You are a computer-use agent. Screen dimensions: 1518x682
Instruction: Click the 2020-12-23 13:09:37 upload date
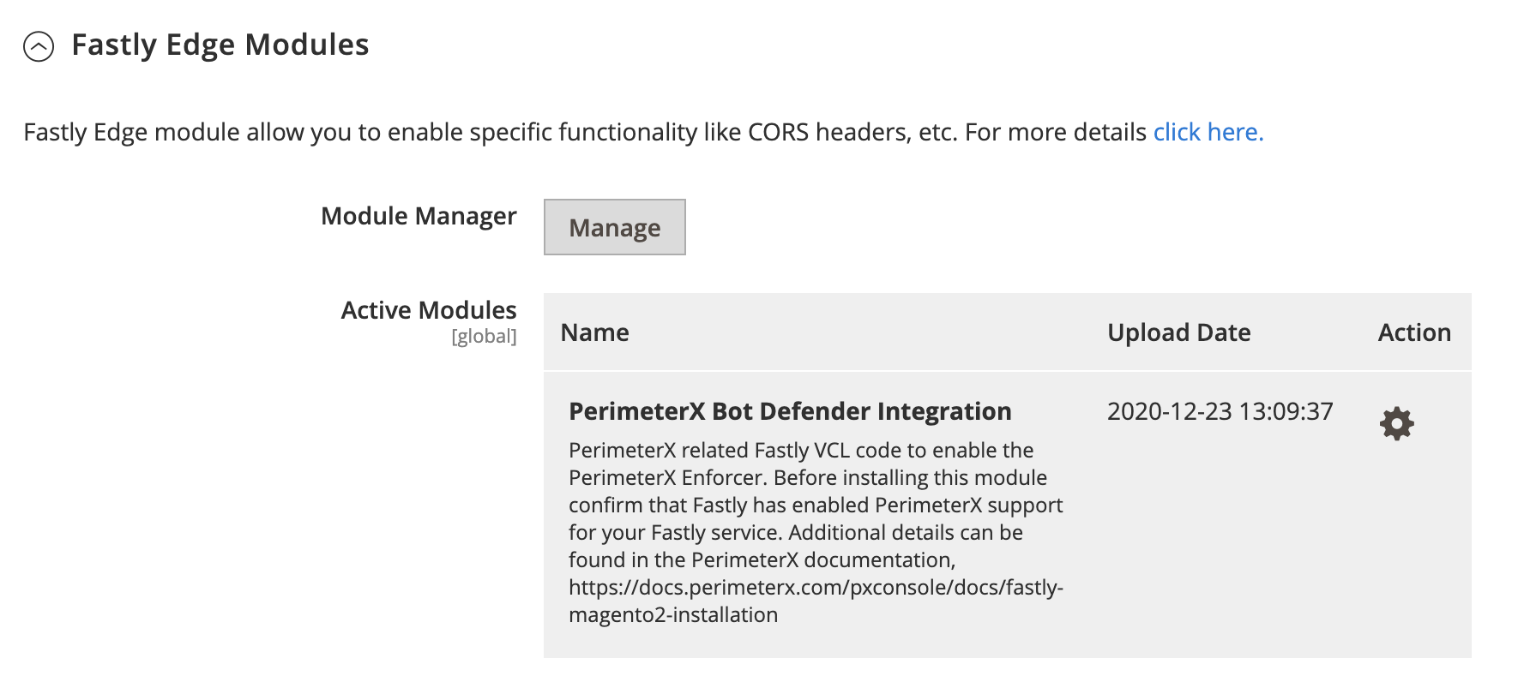1220,411
